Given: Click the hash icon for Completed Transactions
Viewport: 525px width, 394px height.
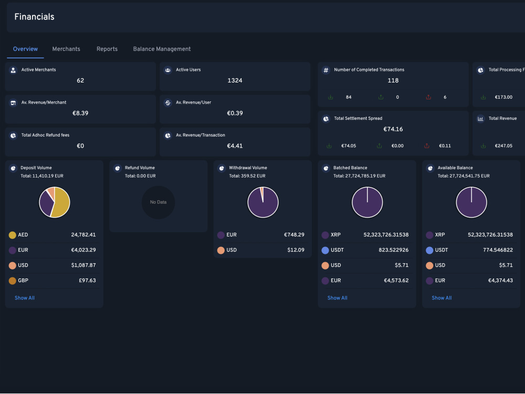Looking at the screenshot, I should pos(326,70).
